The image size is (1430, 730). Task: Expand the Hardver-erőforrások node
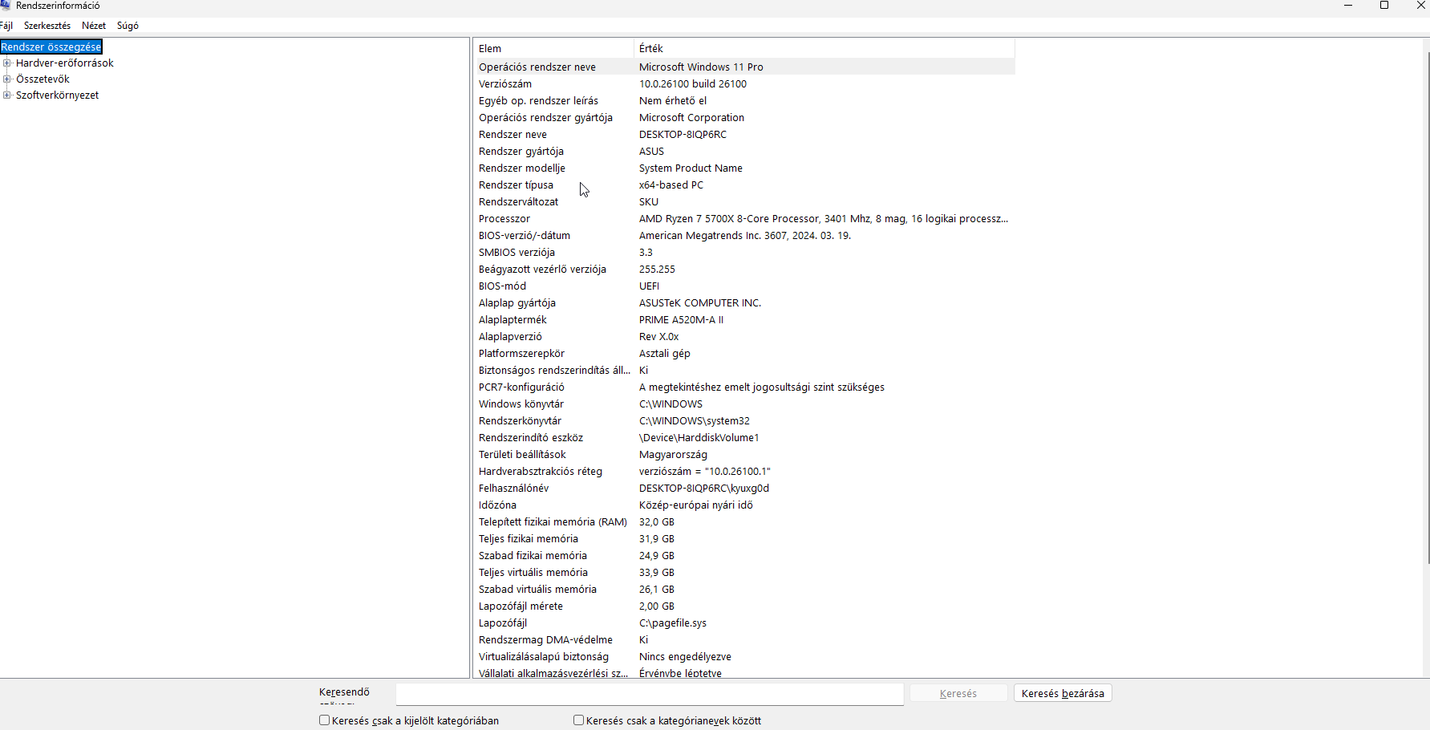pyautogui.click(x=7, y=63)
